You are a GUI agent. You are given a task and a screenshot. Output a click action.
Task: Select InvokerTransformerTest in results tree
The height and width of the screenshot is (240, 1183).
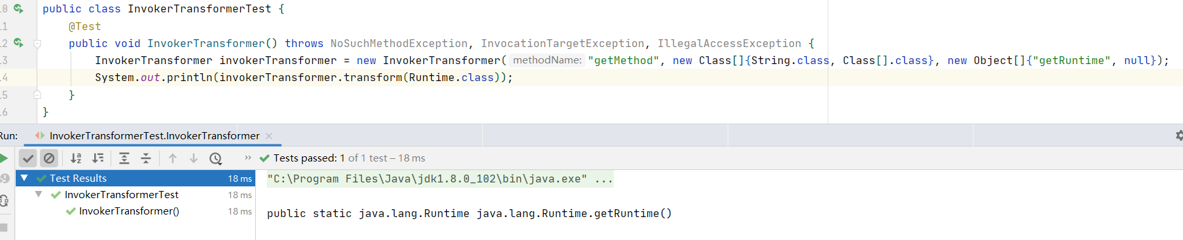(x=122, y=195)
